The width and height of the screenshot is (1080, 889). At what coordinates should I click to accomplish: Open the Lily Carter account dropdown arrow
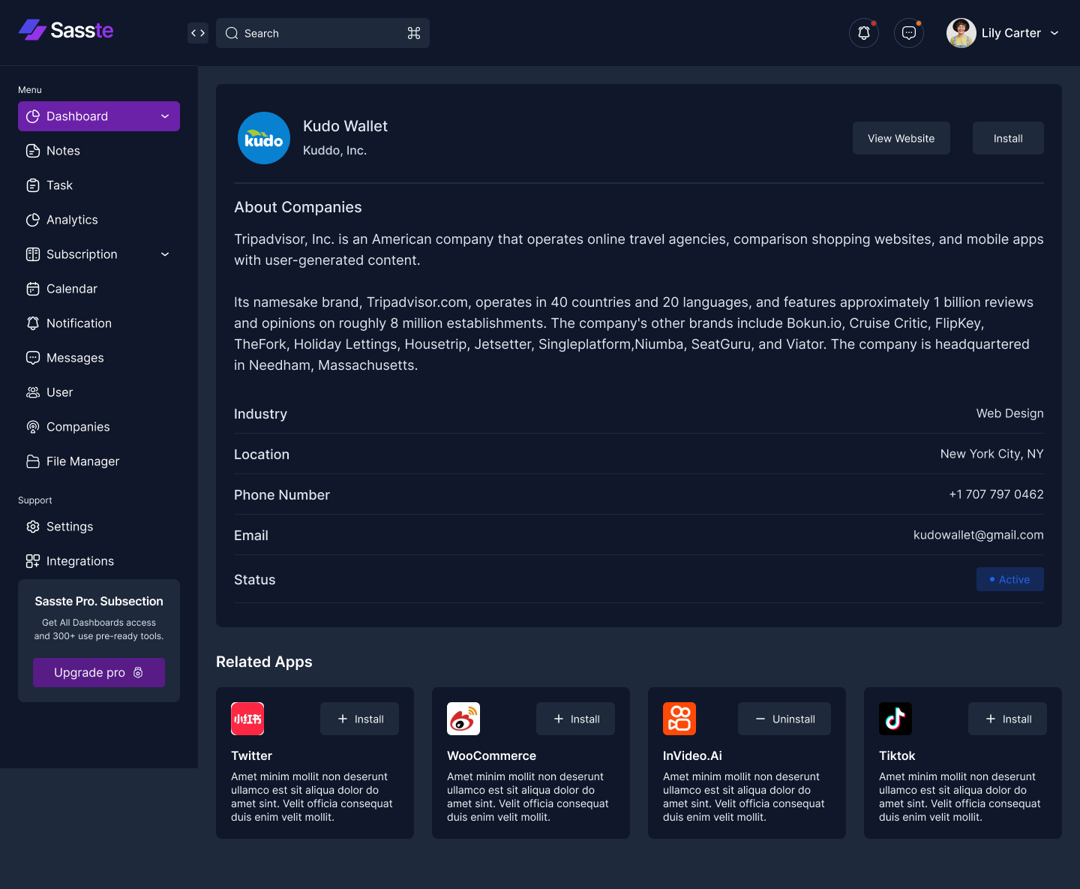click(1054, 33)
